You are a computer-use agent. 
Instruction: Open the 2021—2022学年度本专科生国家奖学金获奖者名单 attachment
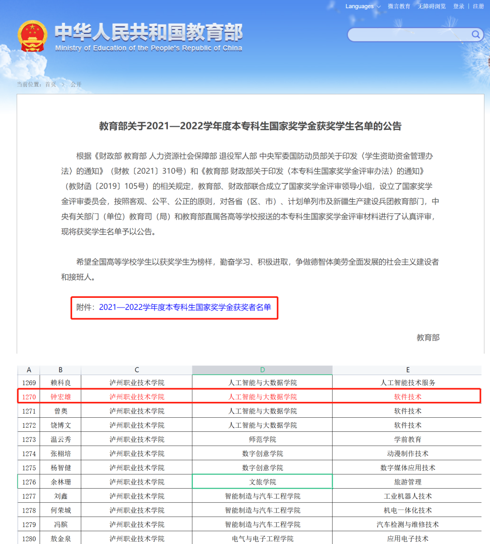tap(185, 307)
